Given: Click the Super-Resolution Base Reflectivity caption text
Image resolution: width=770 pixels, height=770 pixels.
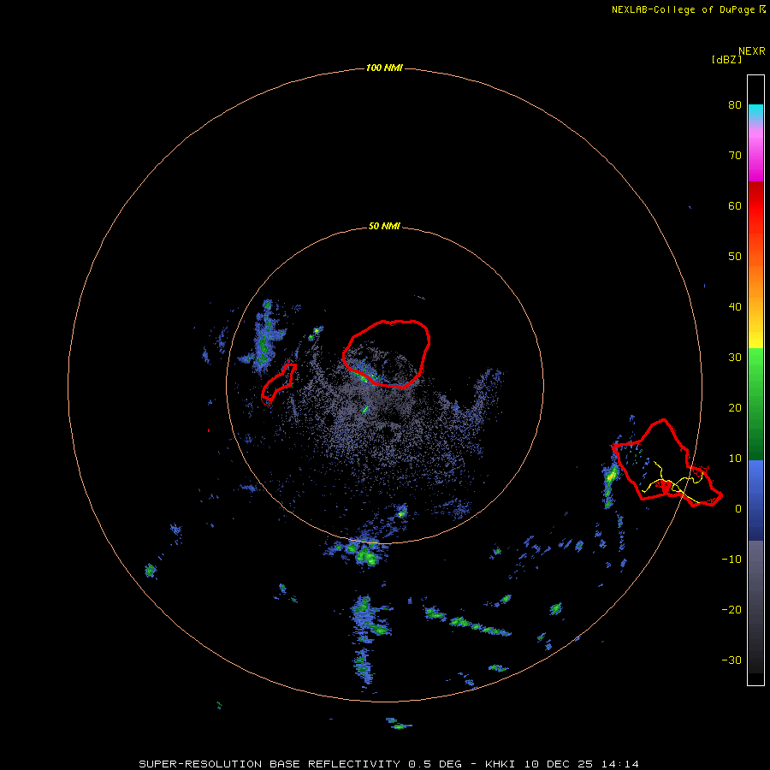Looking at the screenshot, I should [x=269, y=764].
